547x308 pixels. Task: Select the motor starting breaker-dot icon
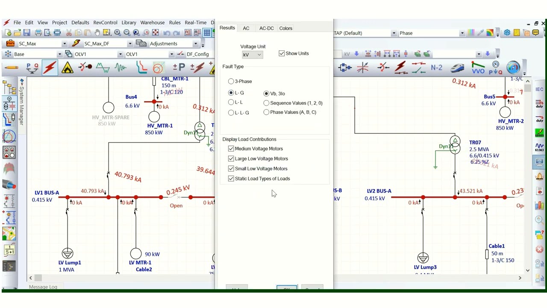pos(85,67)
